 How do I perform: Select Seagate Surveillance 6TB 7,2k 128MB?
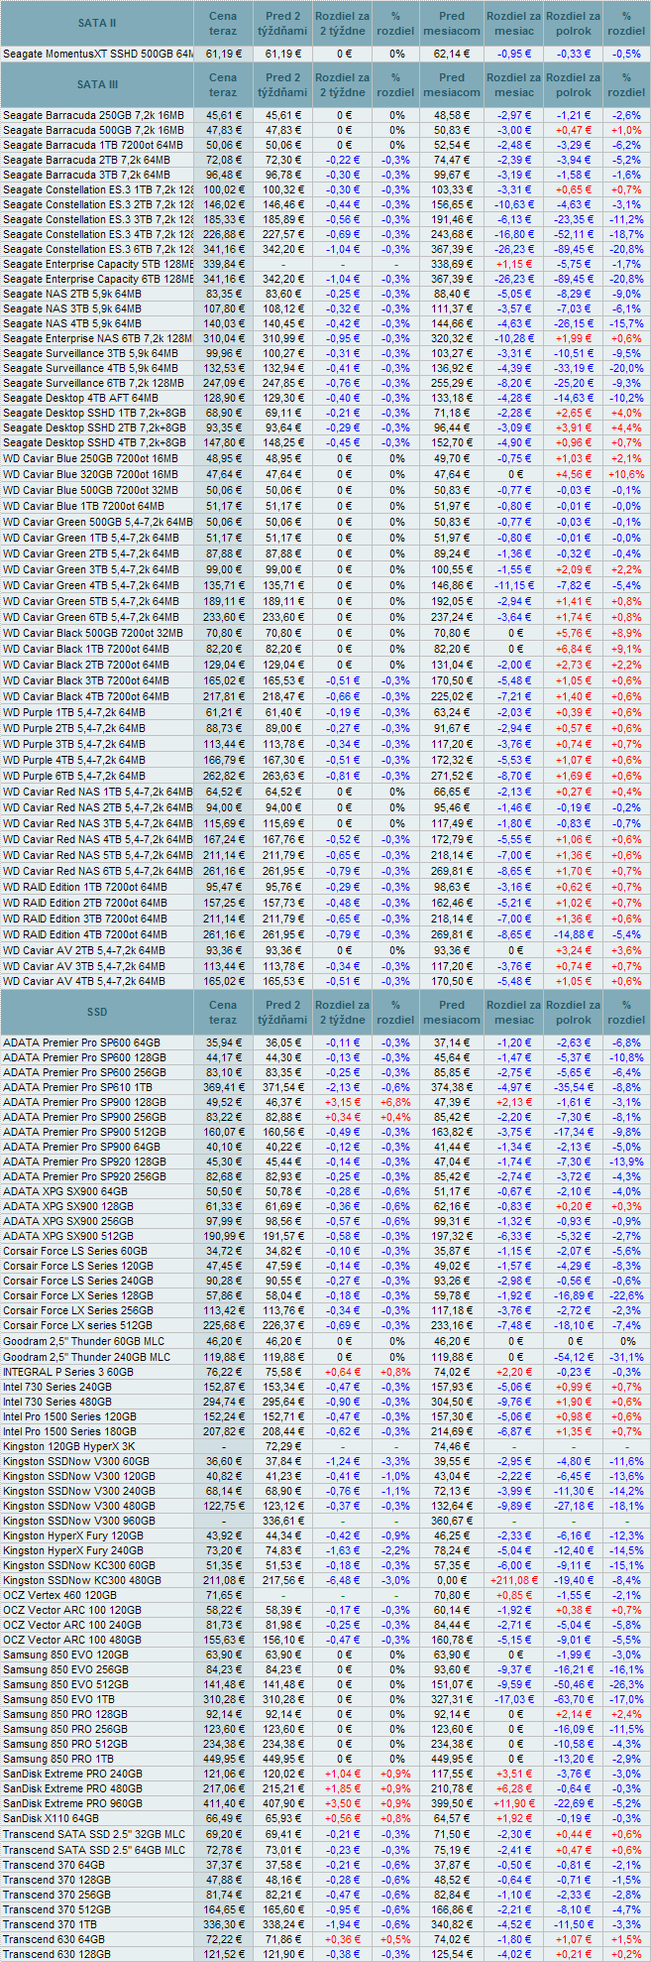click(x=93, y=383)
